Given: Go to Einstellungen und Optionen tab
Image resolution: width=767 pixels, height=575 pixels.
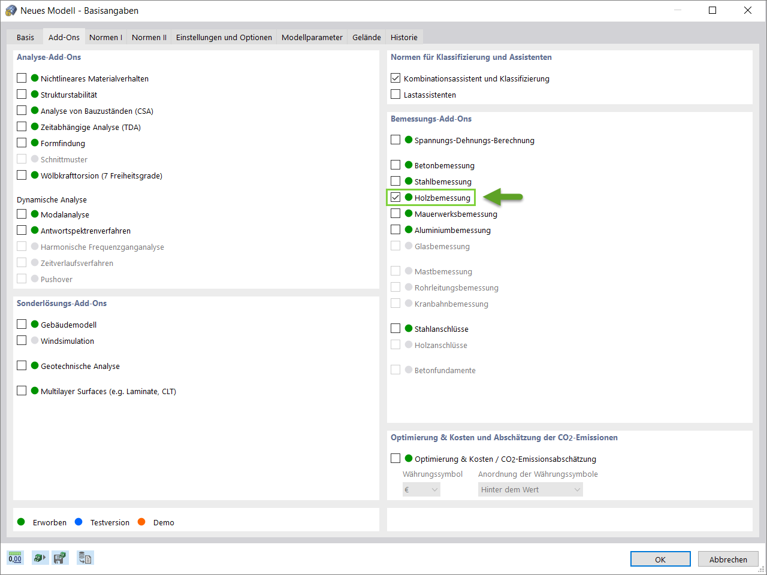Looking at the screenshot, I should pyautogui.click(x=224, y=37).
